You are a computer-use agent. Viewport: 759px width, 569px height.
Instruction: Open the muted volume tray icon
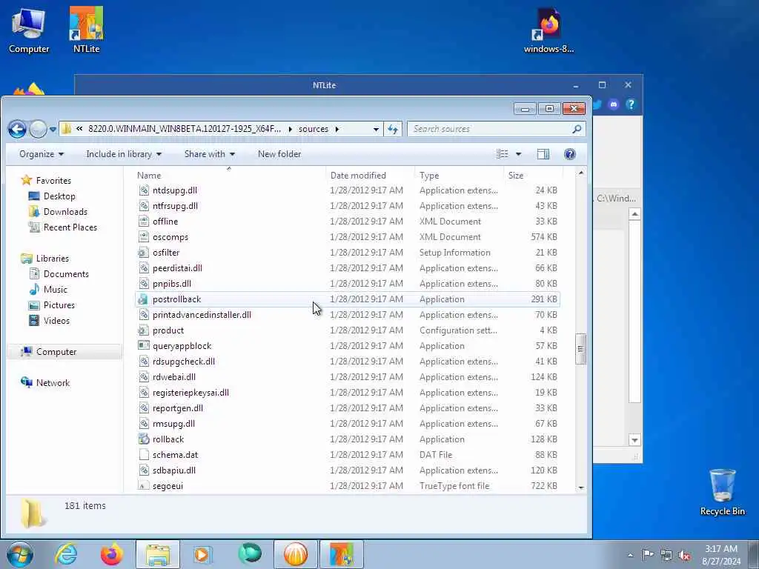[684, 555]
